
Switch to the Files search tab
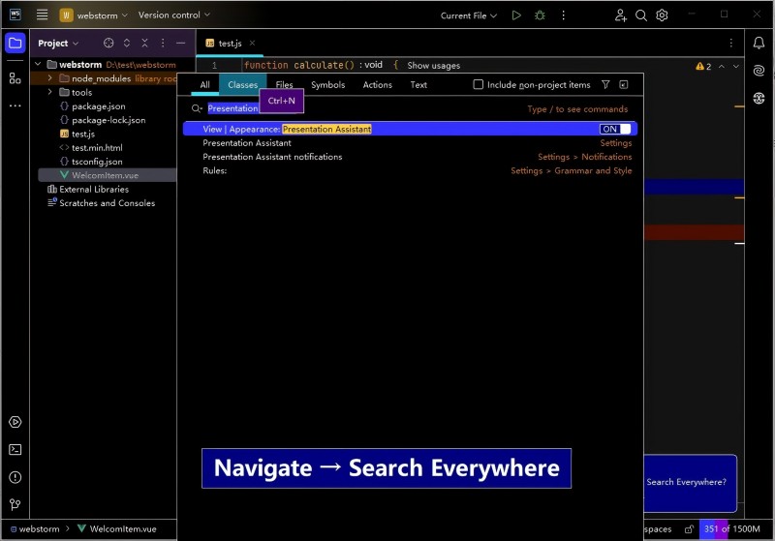pos(284,85)
